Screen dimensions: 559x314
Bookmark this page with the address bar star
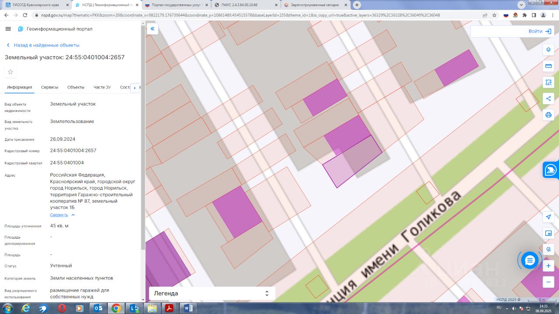pos(494,15)
